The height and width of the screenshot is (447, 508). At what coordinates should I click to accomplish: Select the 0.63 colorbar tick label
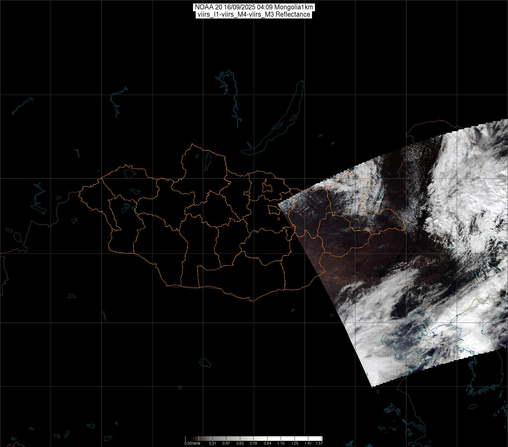[x=240, y=443]
